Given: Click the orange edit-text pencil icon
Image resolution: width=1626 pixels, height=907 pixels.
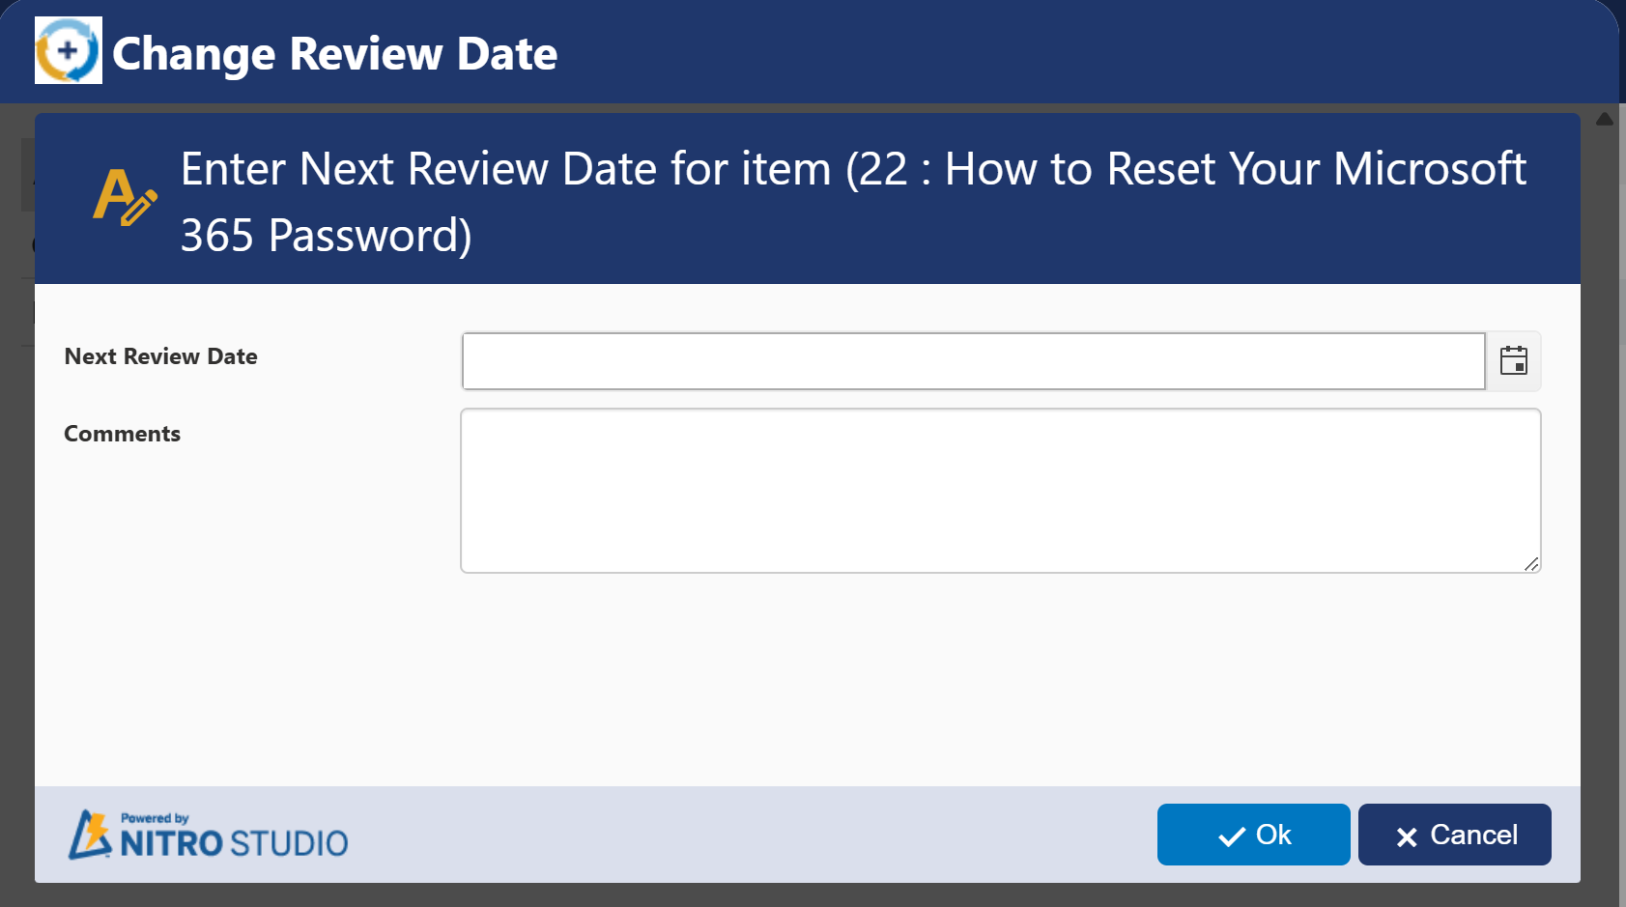Looking at the screenshot, I should [125, 197].
